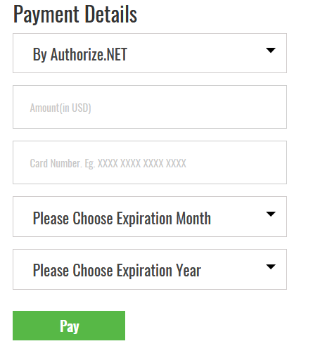The height and width of the screenshot is (346, 313).
Task: Click the white Pay label on button
Action: click(70, 326)
